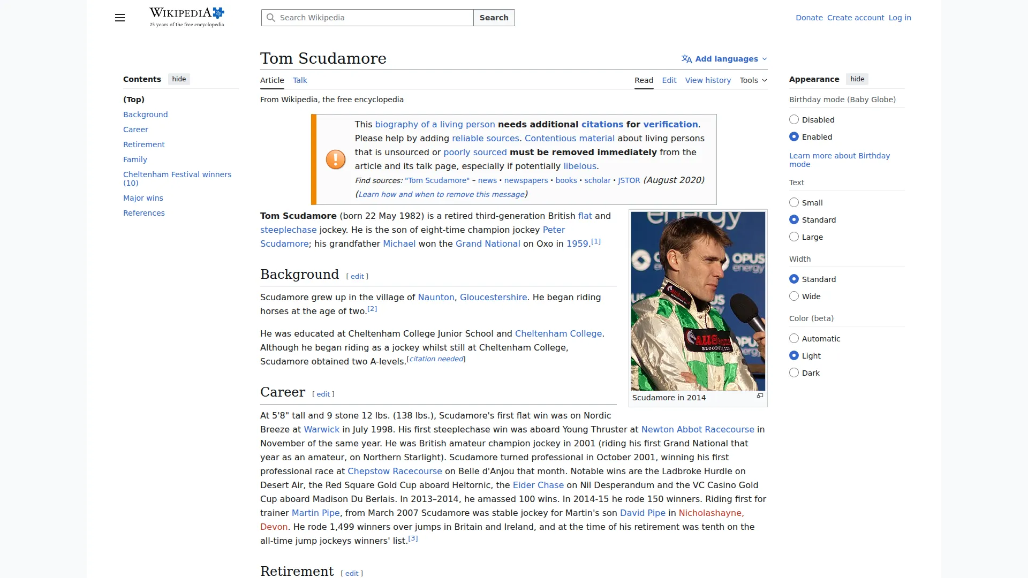
Task: Open the main menu hamburger icon
Action: (119, 18)
